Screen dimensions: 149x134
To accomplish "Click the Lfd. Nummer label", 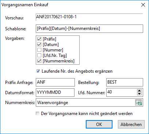I will [x=92, y=93].
